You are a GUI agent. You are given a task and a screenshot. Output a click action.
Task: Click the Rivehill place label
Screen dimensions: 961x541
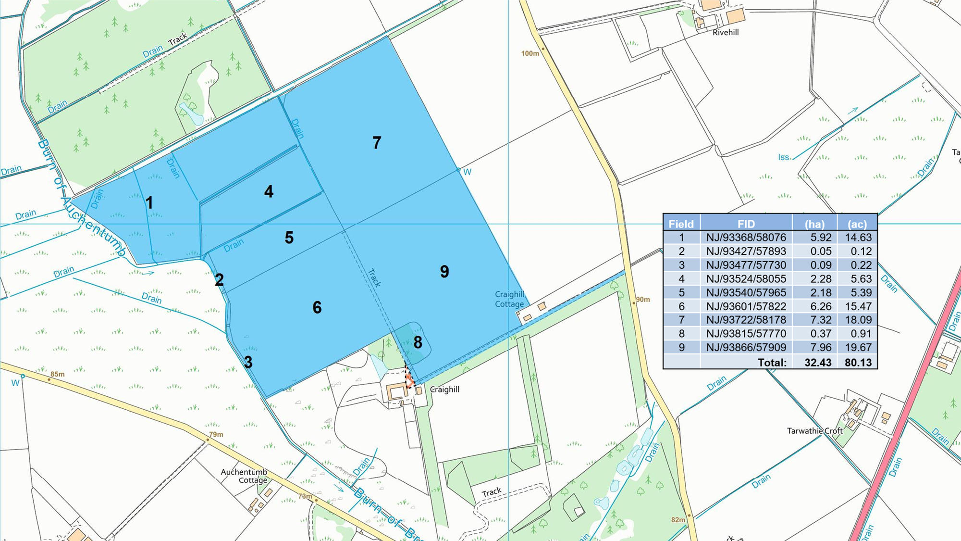point(726,32)
